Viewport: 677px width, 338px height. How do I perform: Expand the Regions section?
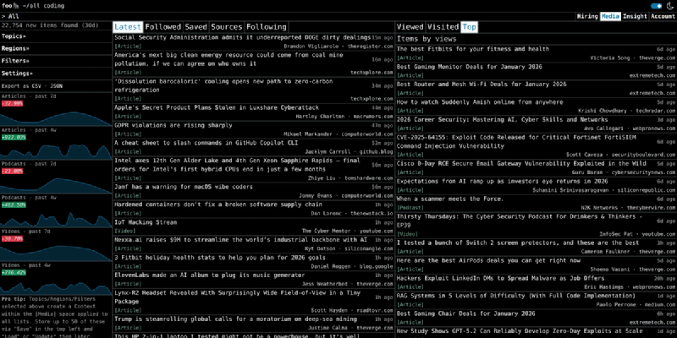(15, 48)
